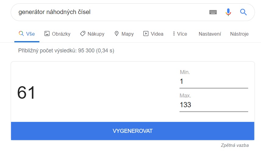This screenshot has width=261, height=152.
Task: Click the search query text field
Action: coord(107,12)
